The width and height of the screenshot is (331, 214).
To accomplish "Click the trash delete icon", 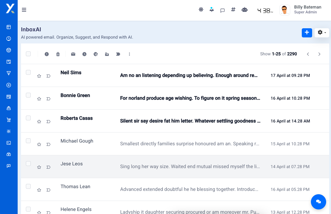I will [x=58, y=54].
